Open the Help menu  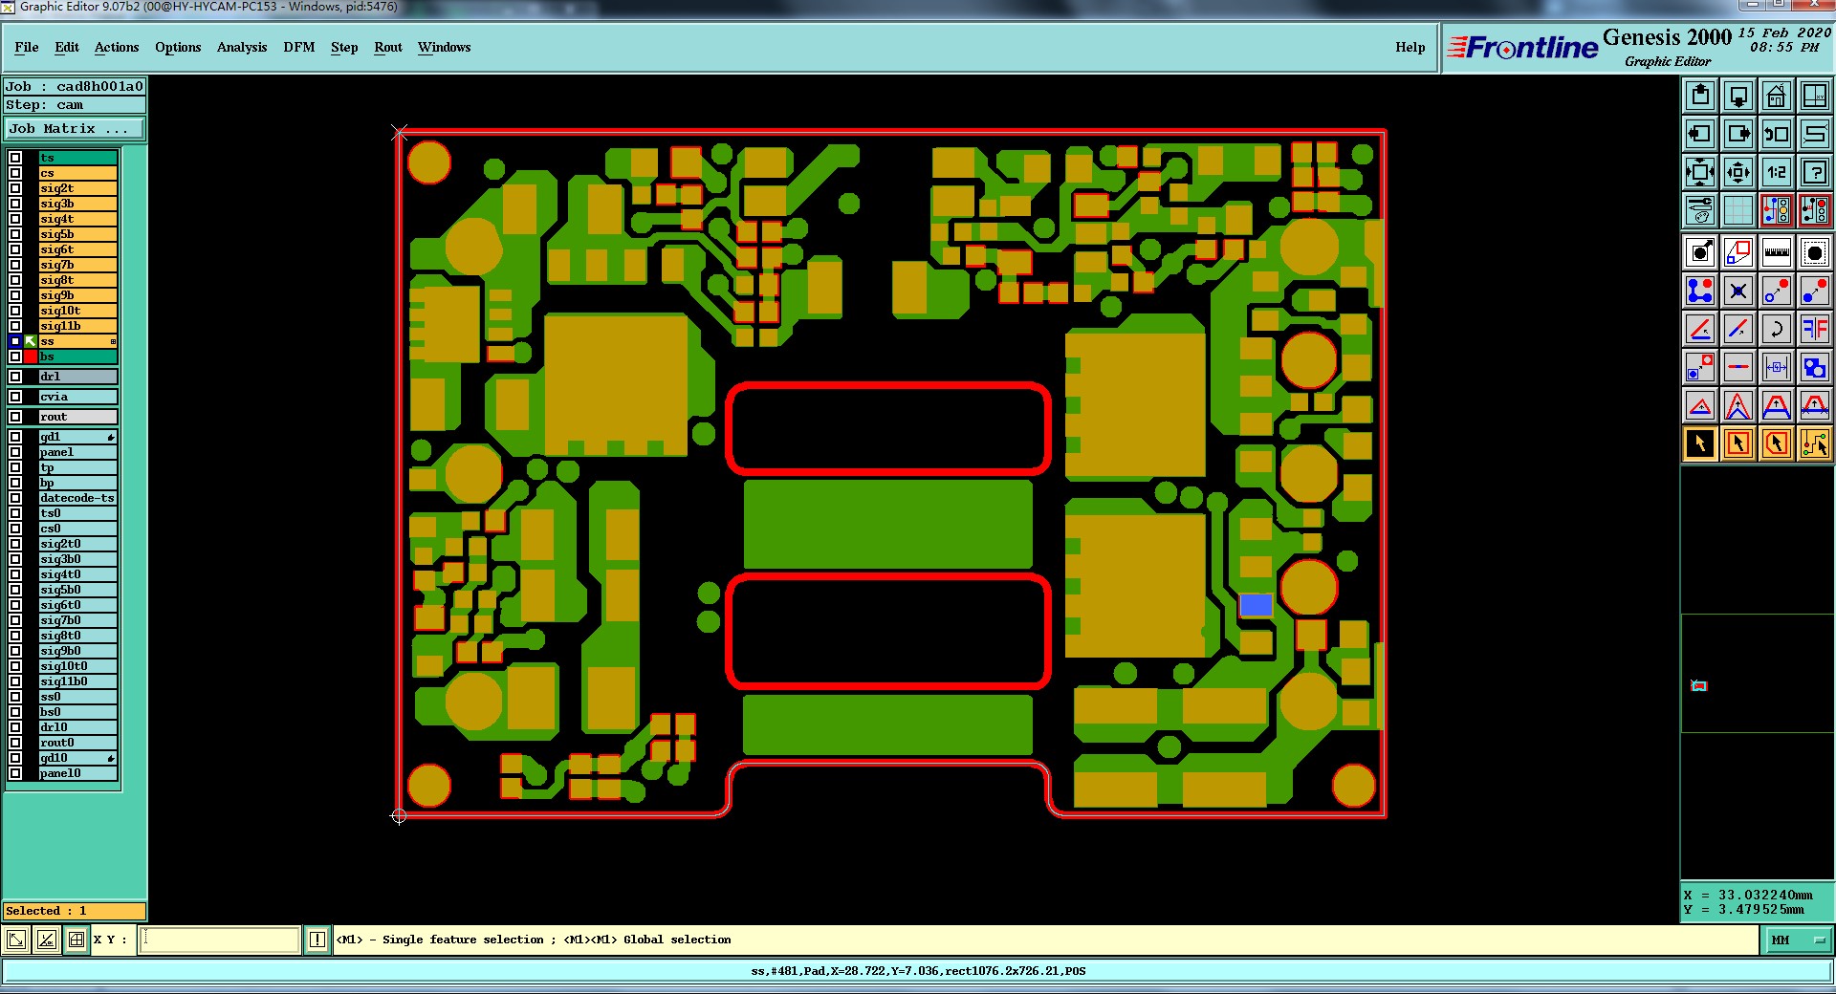tap(1410, 47)
